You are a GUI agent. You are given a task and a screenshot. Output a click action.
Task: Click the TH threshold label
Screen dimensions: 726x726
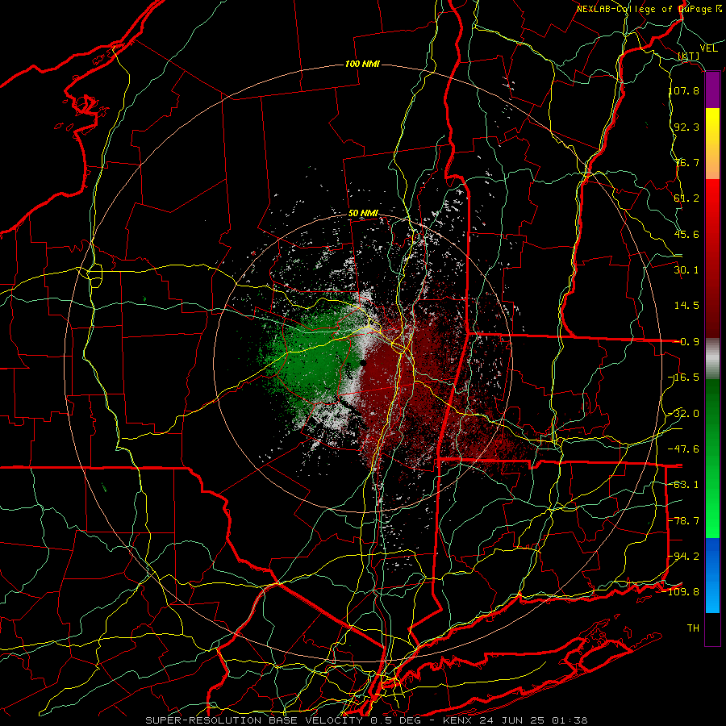click(693, 628)
